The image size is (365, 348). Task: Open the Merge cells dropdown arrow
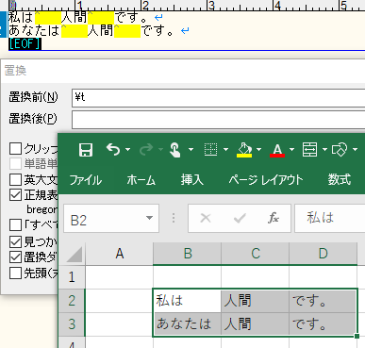pyautogui.click(x=324, y=150)
